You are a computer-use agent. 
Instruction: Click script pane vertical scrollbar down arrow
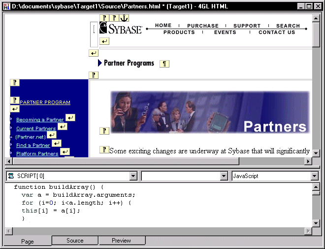click(316, 223)
